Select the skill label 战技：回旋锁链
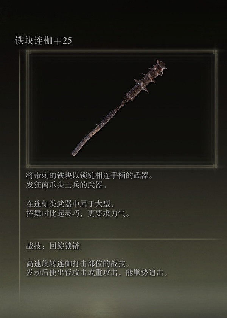Screen dimensions: 227x318 53,246
